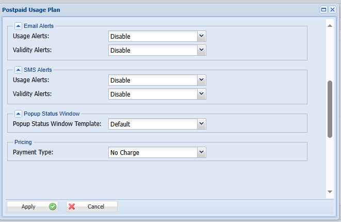Image resolution: width=341 pixels, height=222 pixels.
Task: Open Email Usage Alerts dropdown arrow
Action: [x=202, y=36]
